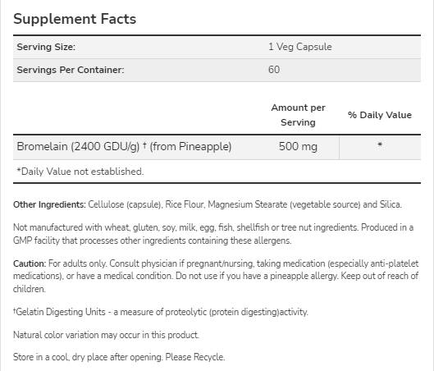
Task: Click the dagger symbol after GDU/g
Action: point(144,144)
